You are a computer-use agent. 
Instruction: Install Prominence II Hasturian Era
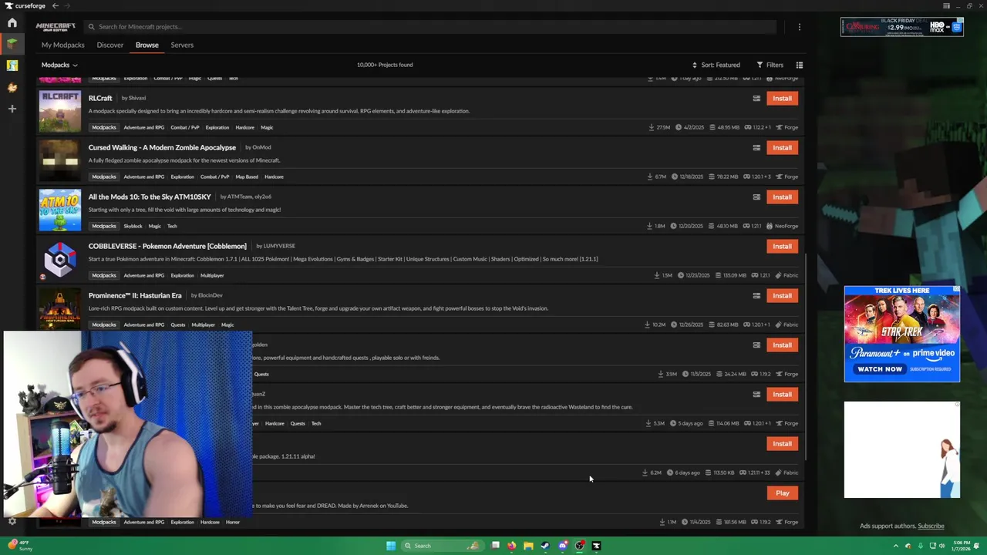click(x=782, y=295)
